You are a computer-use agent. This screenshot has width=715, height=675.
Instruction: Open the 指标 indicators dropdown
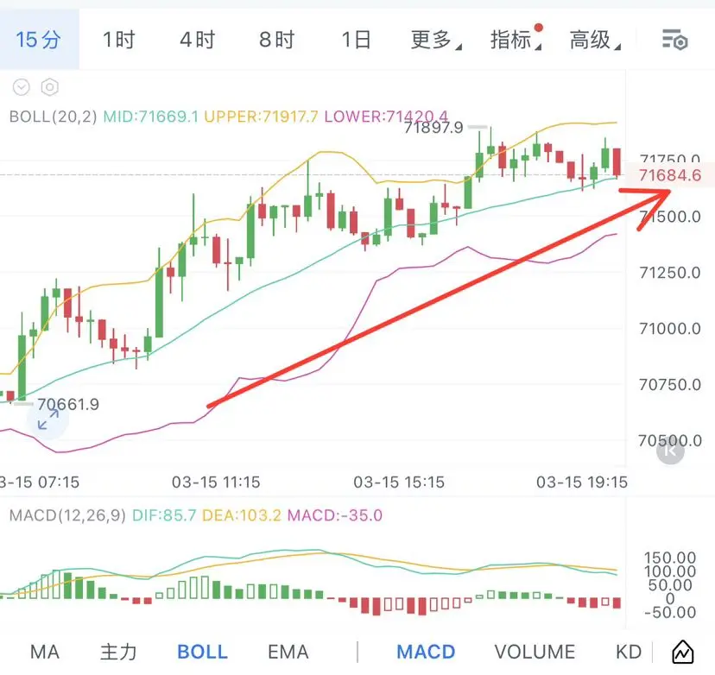516,40
